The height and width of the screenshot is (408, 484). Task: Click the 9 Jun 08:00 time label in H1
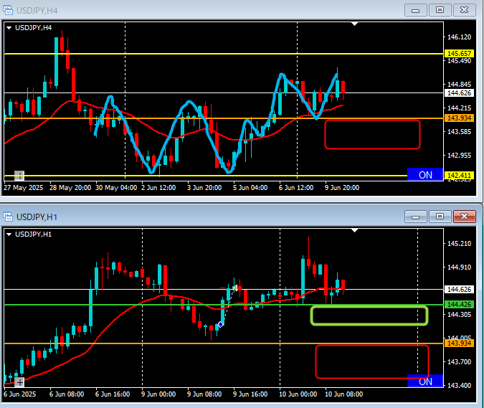(204, 394)
